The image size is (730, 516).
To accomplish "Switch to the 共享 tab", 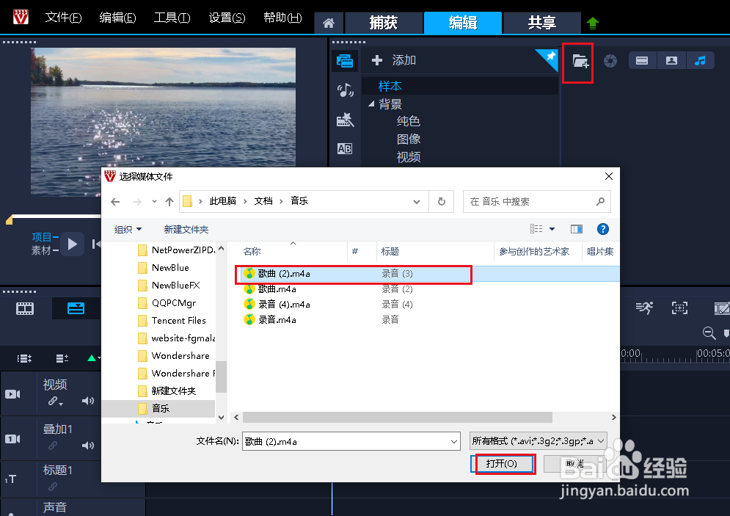I will pos(542,22).
